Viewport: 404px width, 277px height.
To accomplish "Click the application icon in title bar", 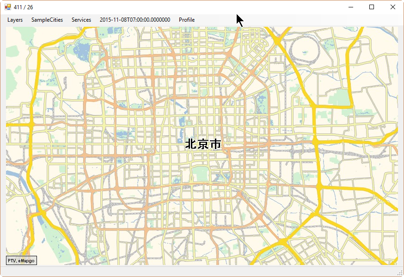I will pos(8,7).
